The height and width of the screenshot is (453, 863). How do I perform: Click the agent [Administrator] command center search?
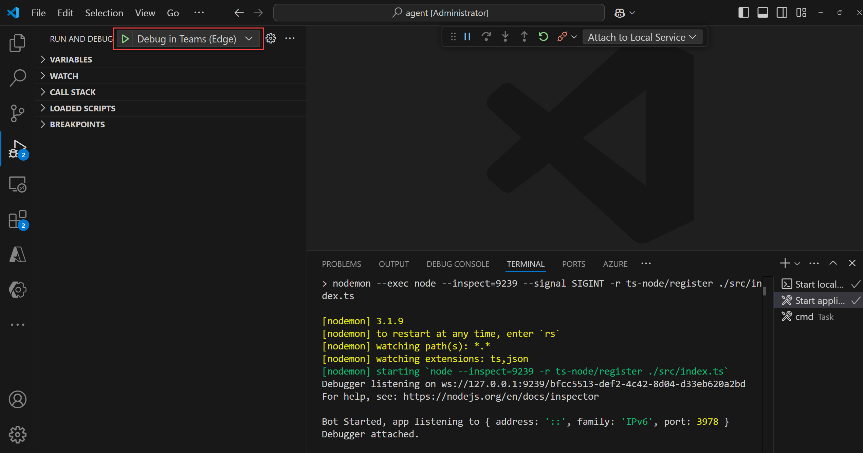pyautogui.click(x=439, y=13)
